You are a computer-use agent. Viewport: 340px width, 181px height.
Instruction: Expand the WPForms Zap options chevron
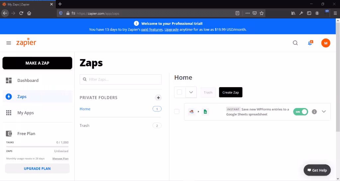tap(324, 111)
